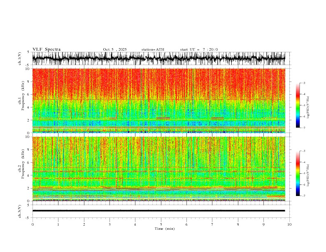Screen dimensions: 326x252
Task: Click the 'ch.2 Frequency (kHz)' axis label
Action: pyautogui.click(x=21, y=164)
